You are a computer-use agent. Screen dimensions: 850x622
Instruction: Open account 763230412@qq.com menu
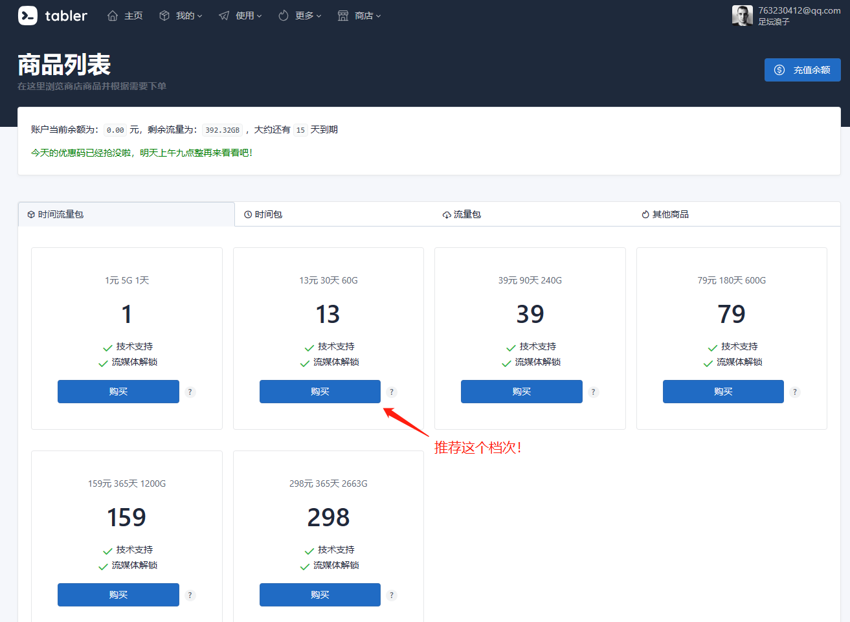(800, 10)
